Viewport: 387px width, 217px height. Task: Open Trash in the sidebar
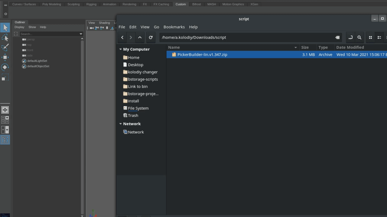click(133, 115)
